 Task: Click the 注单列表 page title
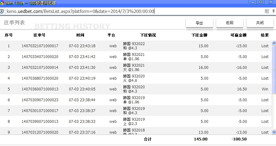(x=15, y=23)
